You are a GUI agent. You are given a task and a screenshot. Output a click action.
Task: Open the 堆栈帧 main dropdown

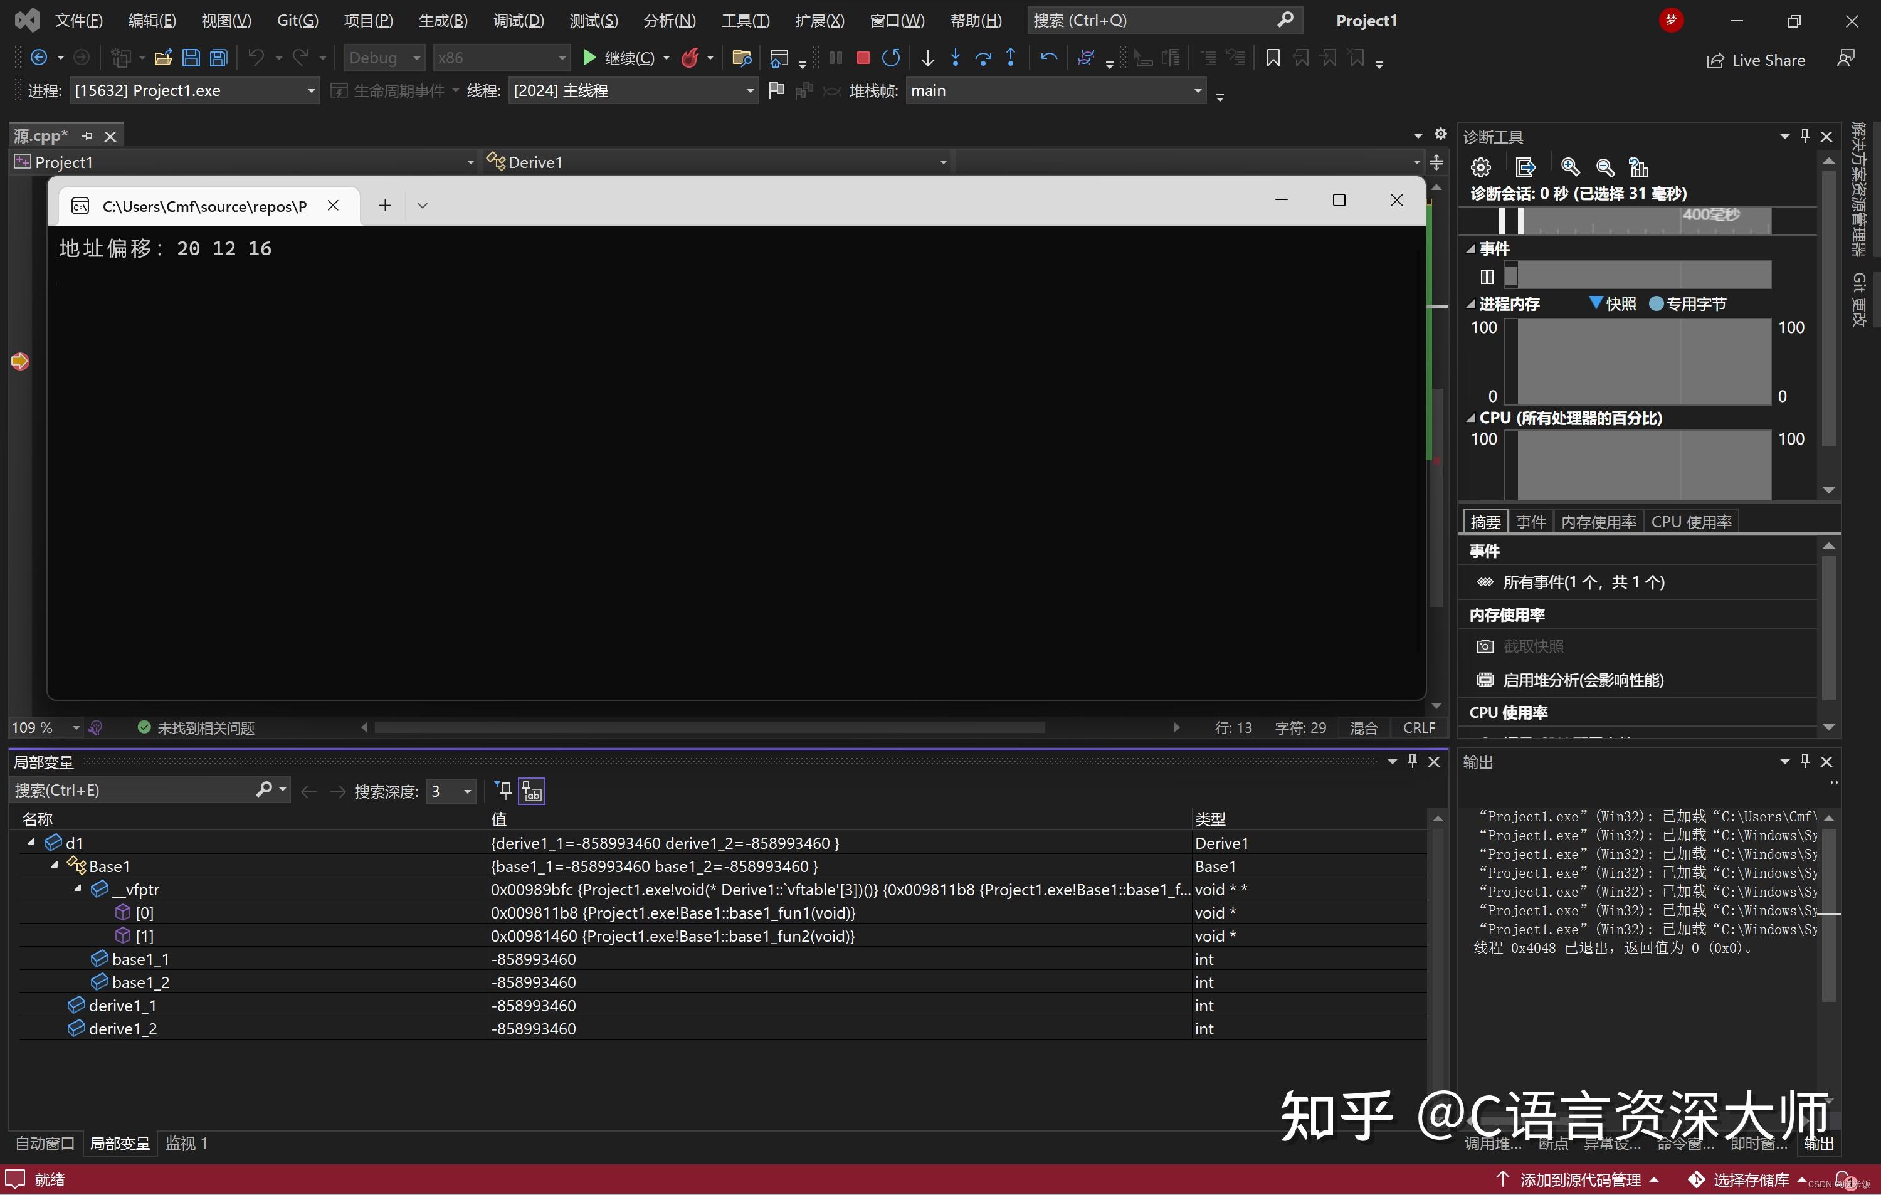1055,90
